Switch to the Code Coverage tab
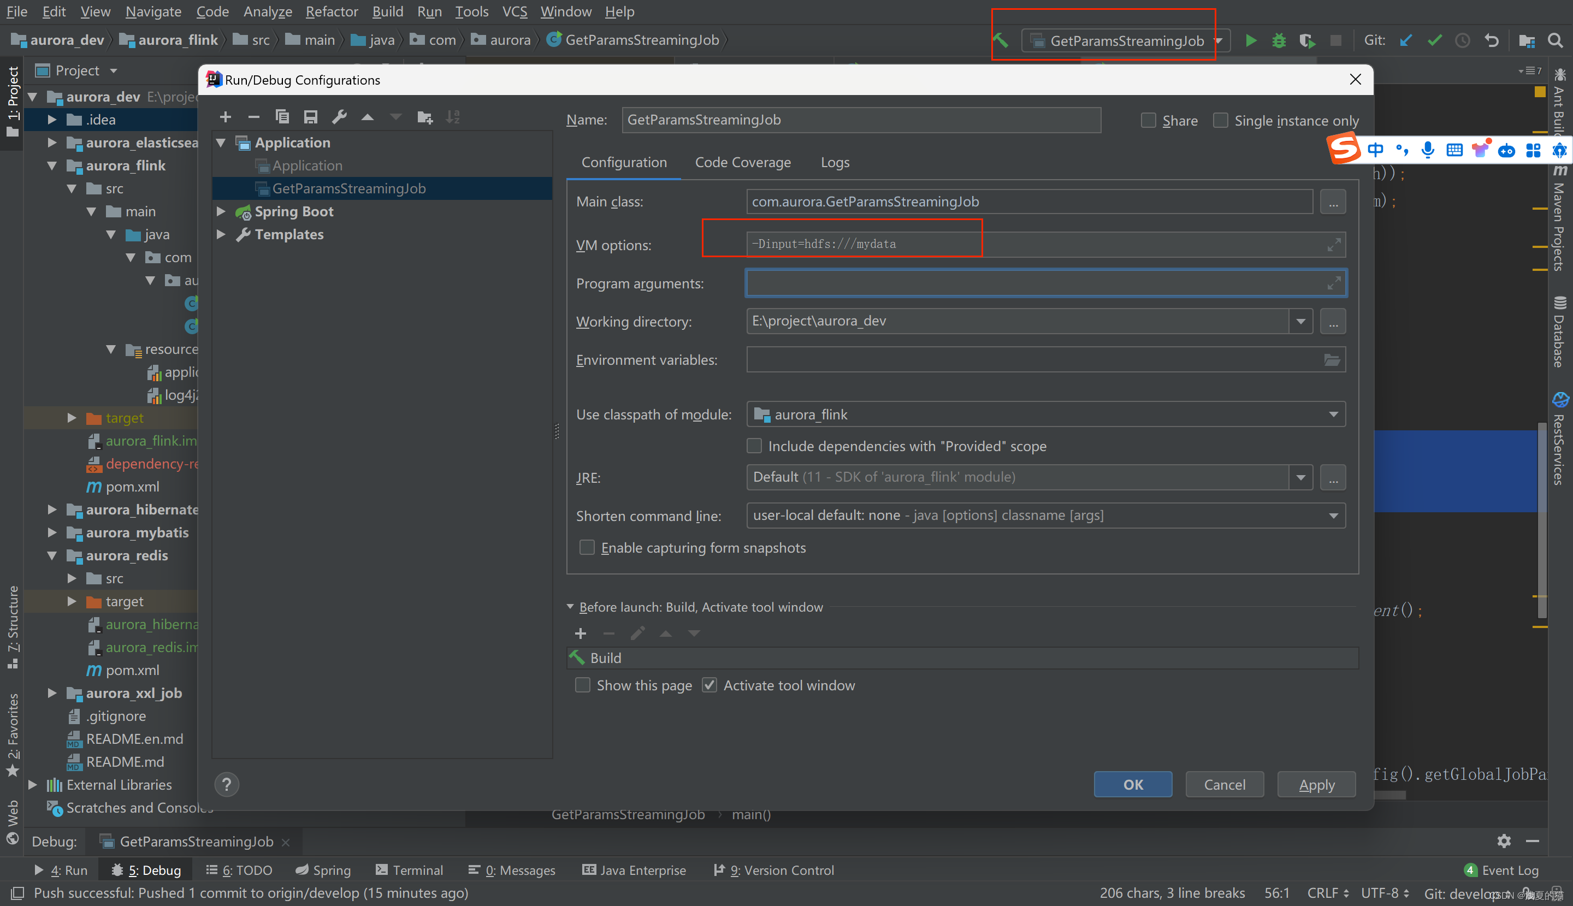1573x906 pixels. (x=742, y=162)
